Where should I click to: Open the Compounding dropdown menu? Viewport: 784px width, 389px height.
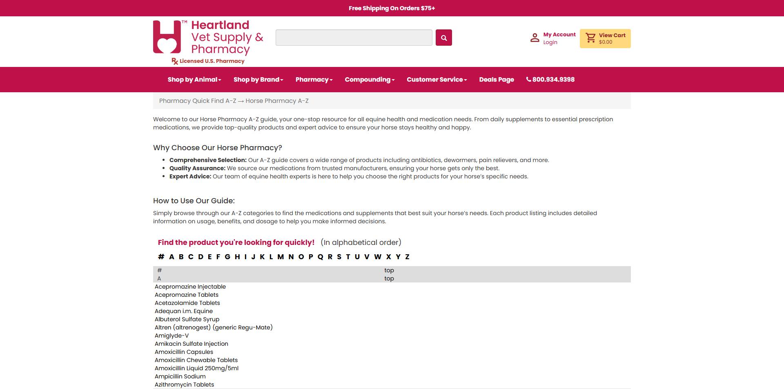[369, 80]
